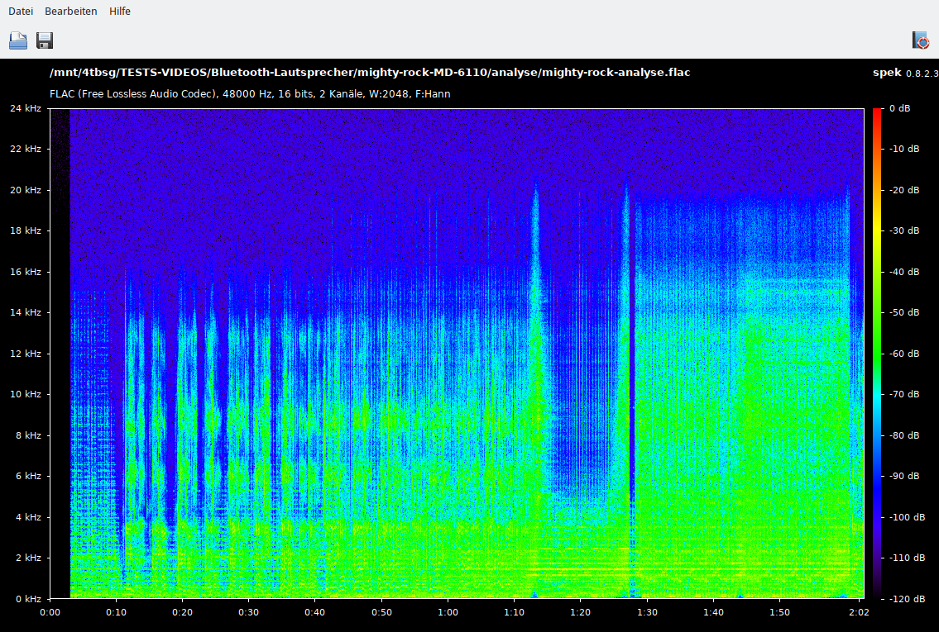
Task: Open a file with the folder icon
Action: coord(18,40)
